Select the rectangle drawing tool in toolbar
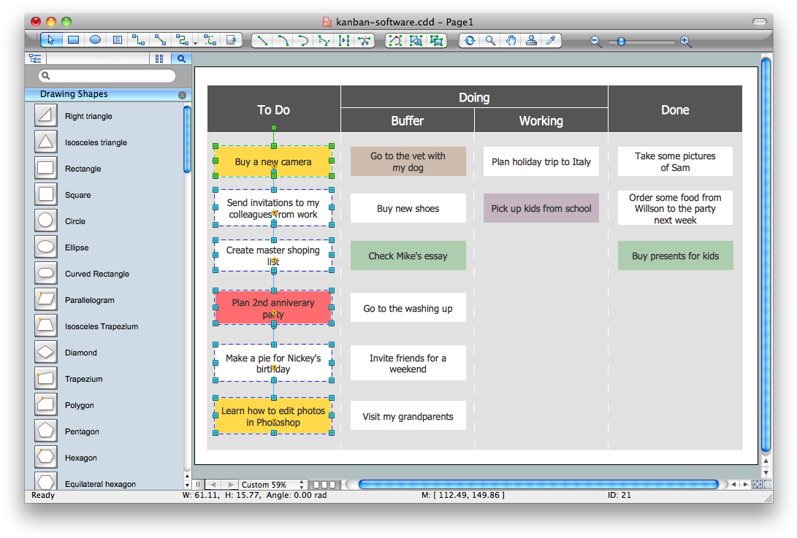This screenshot has height=538, width=797. tap(73, 40)
